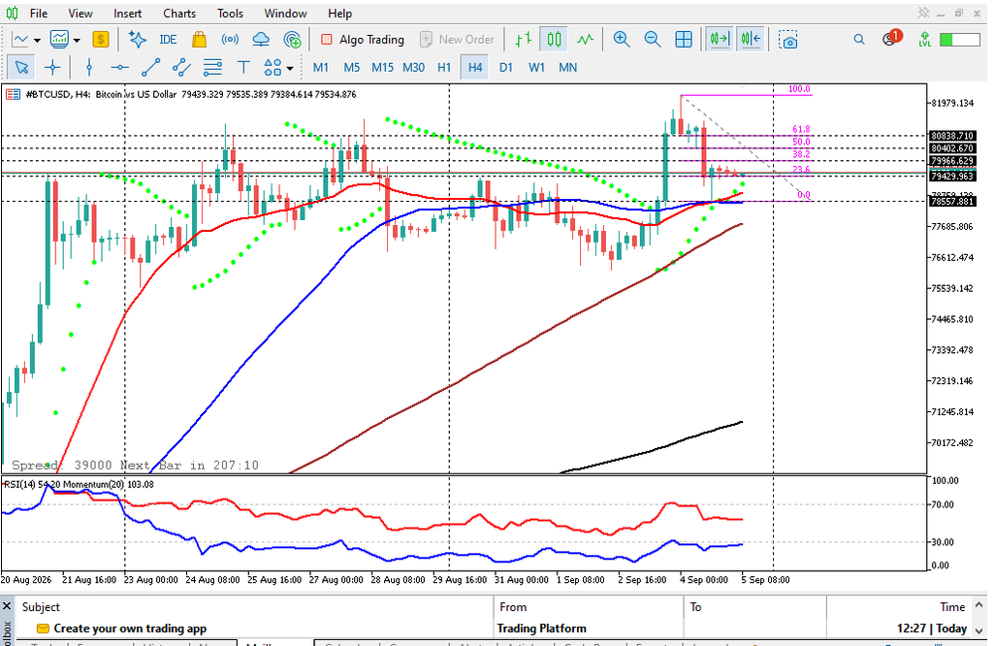
Task: Toggle Algo Trading on
Action: 363,39
